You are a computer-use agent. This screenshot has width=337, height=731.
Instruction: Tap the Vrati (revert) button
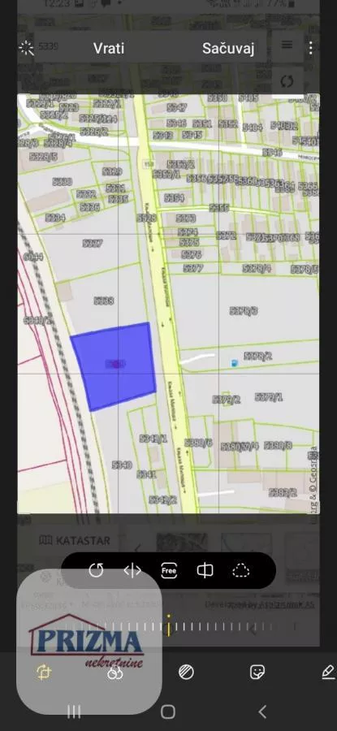(109, 49)
